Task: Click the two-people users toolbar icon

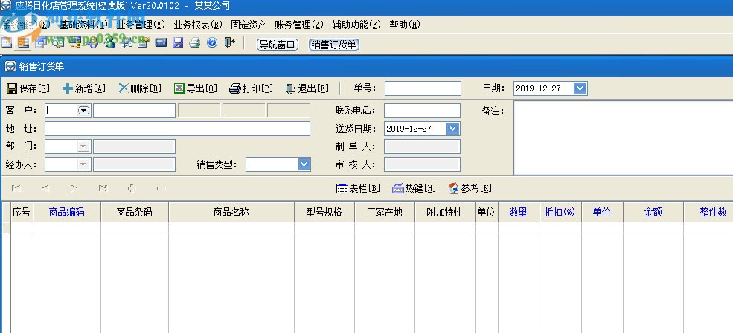Action: coord(110,42)
